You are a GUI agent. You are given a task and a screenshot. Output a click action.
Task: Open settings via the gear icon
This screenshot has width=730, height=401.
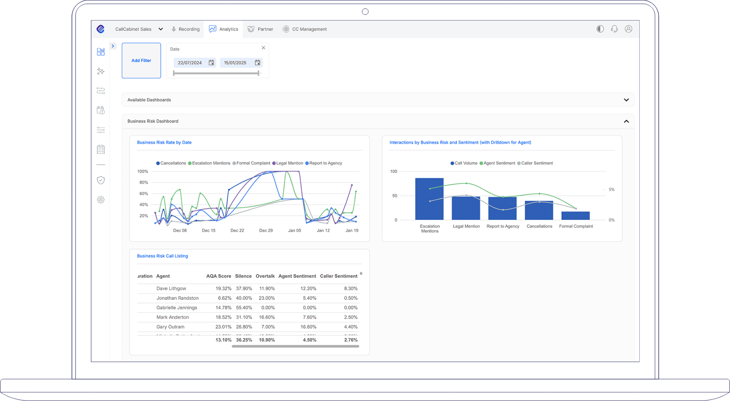coord(101,199)
